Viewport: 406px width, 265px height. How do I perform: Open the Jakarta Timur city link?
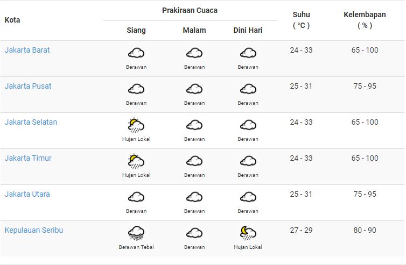tap(28, 158)
